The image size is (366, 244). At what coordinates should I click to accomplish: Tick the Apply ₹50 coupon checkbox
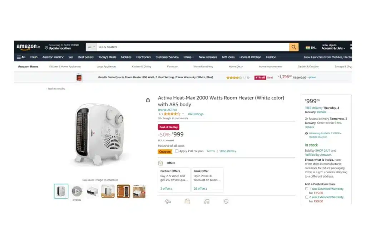tap(177, 151)
